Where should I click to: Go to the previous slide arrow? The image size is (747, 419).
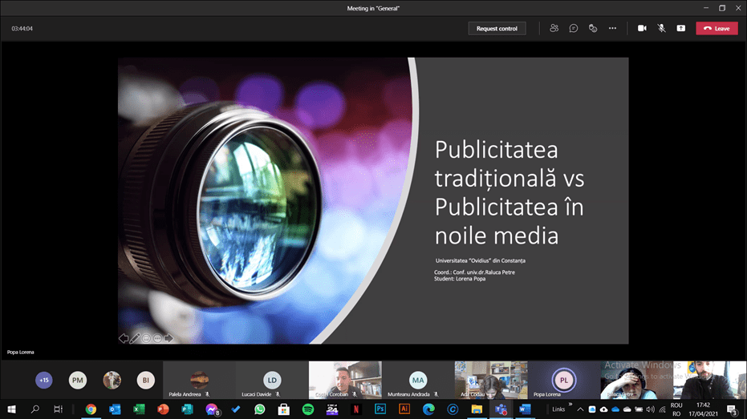(124, 338)
